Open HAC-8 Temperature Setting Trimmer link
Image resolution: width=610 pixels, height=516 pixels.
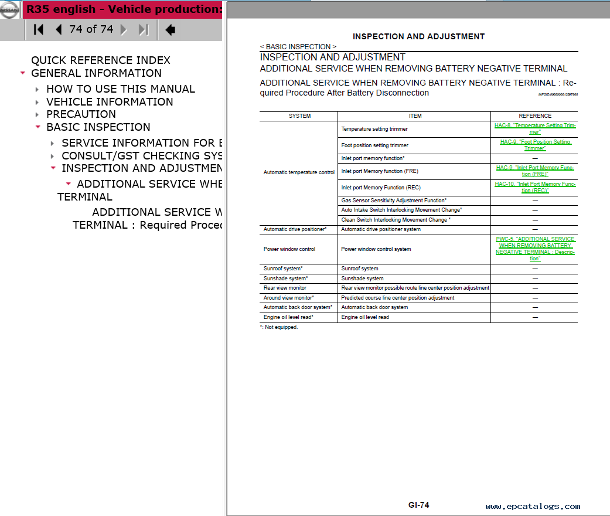point(535,129)
